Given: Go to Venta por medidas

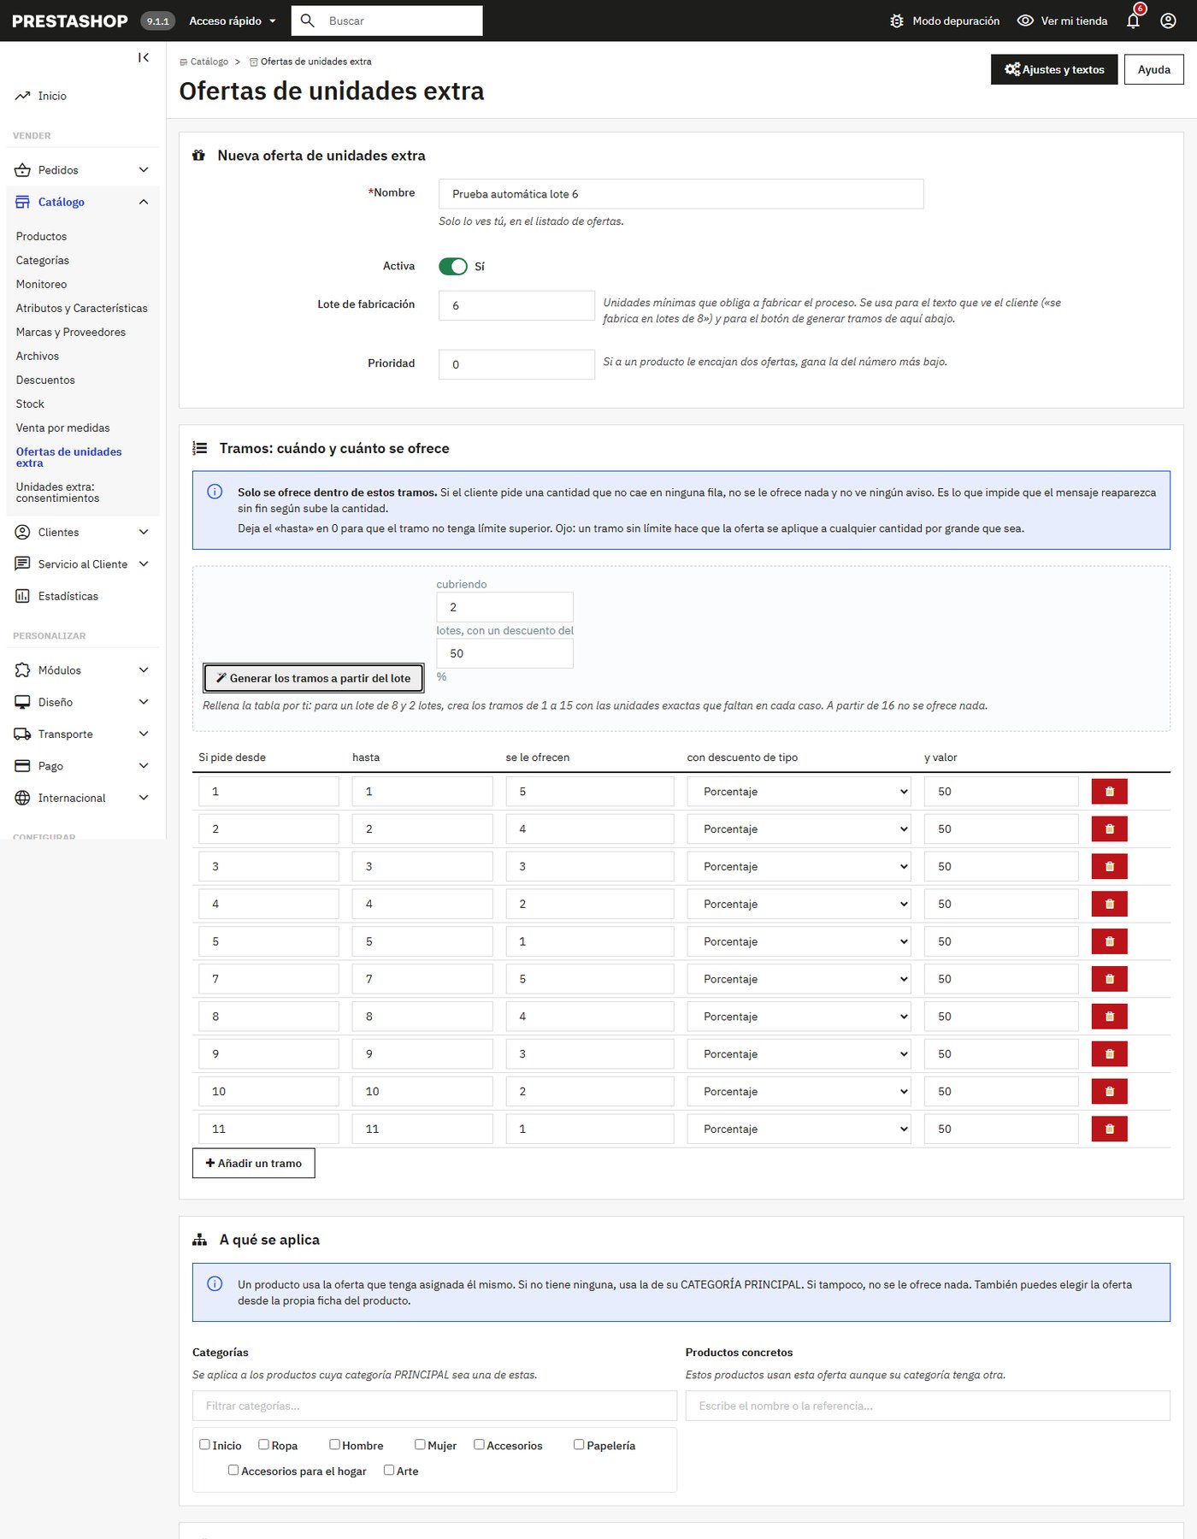Looking at the screenshot, I should click(62, 428).
